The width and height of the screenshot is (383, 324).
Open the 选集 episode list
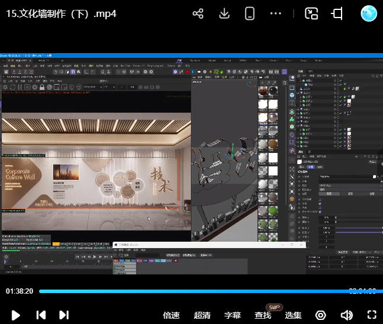coord(293,315)
